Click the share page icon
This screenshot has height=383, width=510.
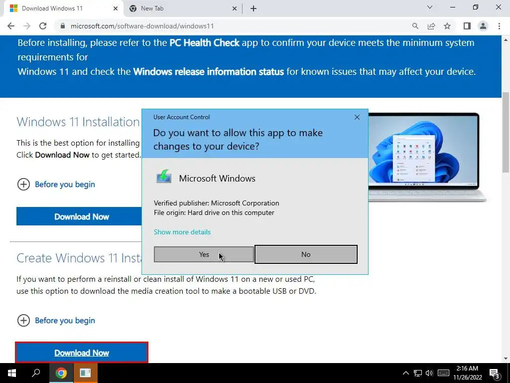(431, 26)
